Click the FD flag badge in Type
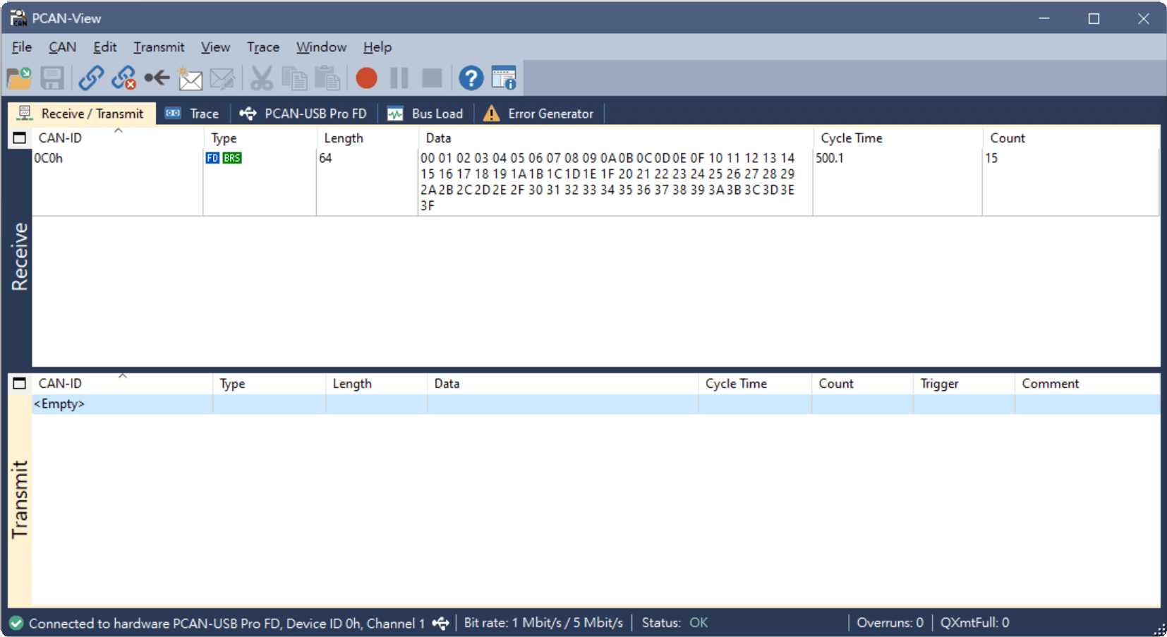1167x637 pixels. click(212, 158)
